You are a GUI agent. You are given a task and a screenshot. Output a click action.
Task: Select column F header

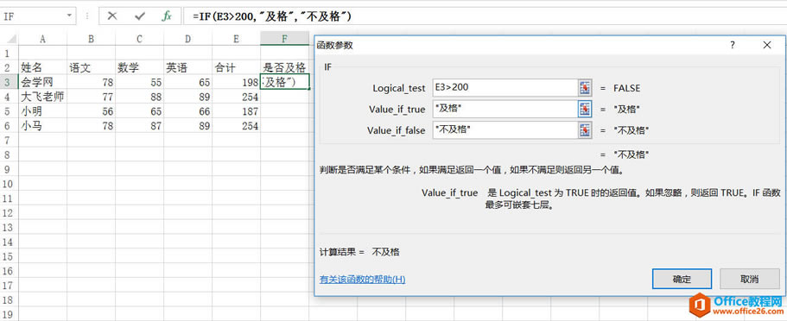point(284,39)
